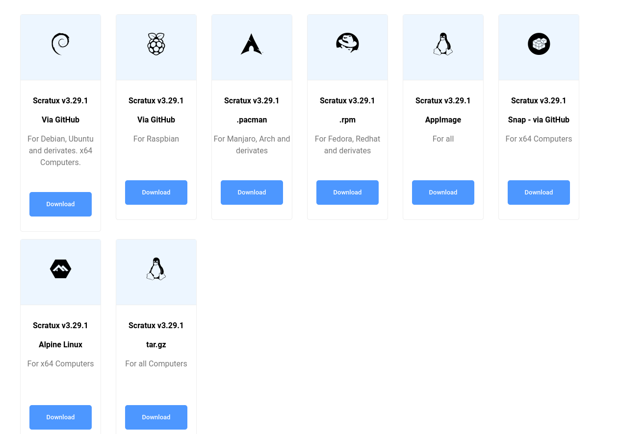Download the tar.gz archive
The height and width of the screenshot is (434, 620).
(x=156, y=417)
